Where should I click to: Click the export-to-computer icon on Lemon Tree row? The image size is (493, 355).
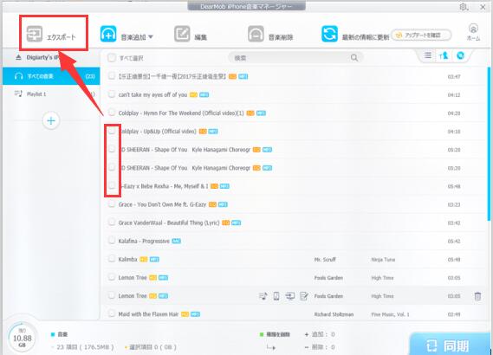pos(290,296)
